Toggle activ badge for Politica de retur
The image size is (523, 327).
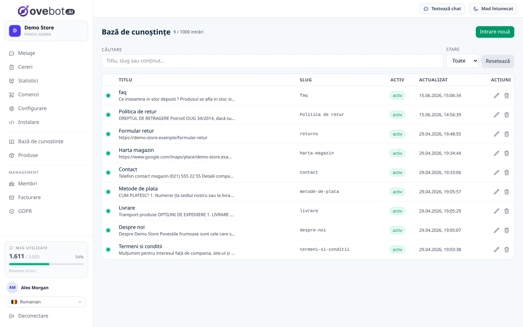pyautogui.click(x=397, y=115)
